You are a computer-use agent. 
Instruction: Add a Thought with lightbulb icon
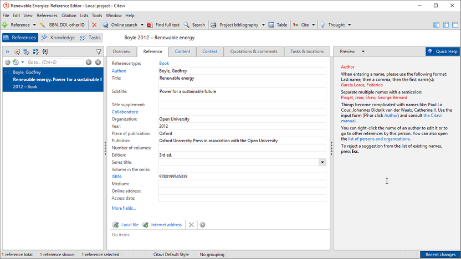coord(332,25)
